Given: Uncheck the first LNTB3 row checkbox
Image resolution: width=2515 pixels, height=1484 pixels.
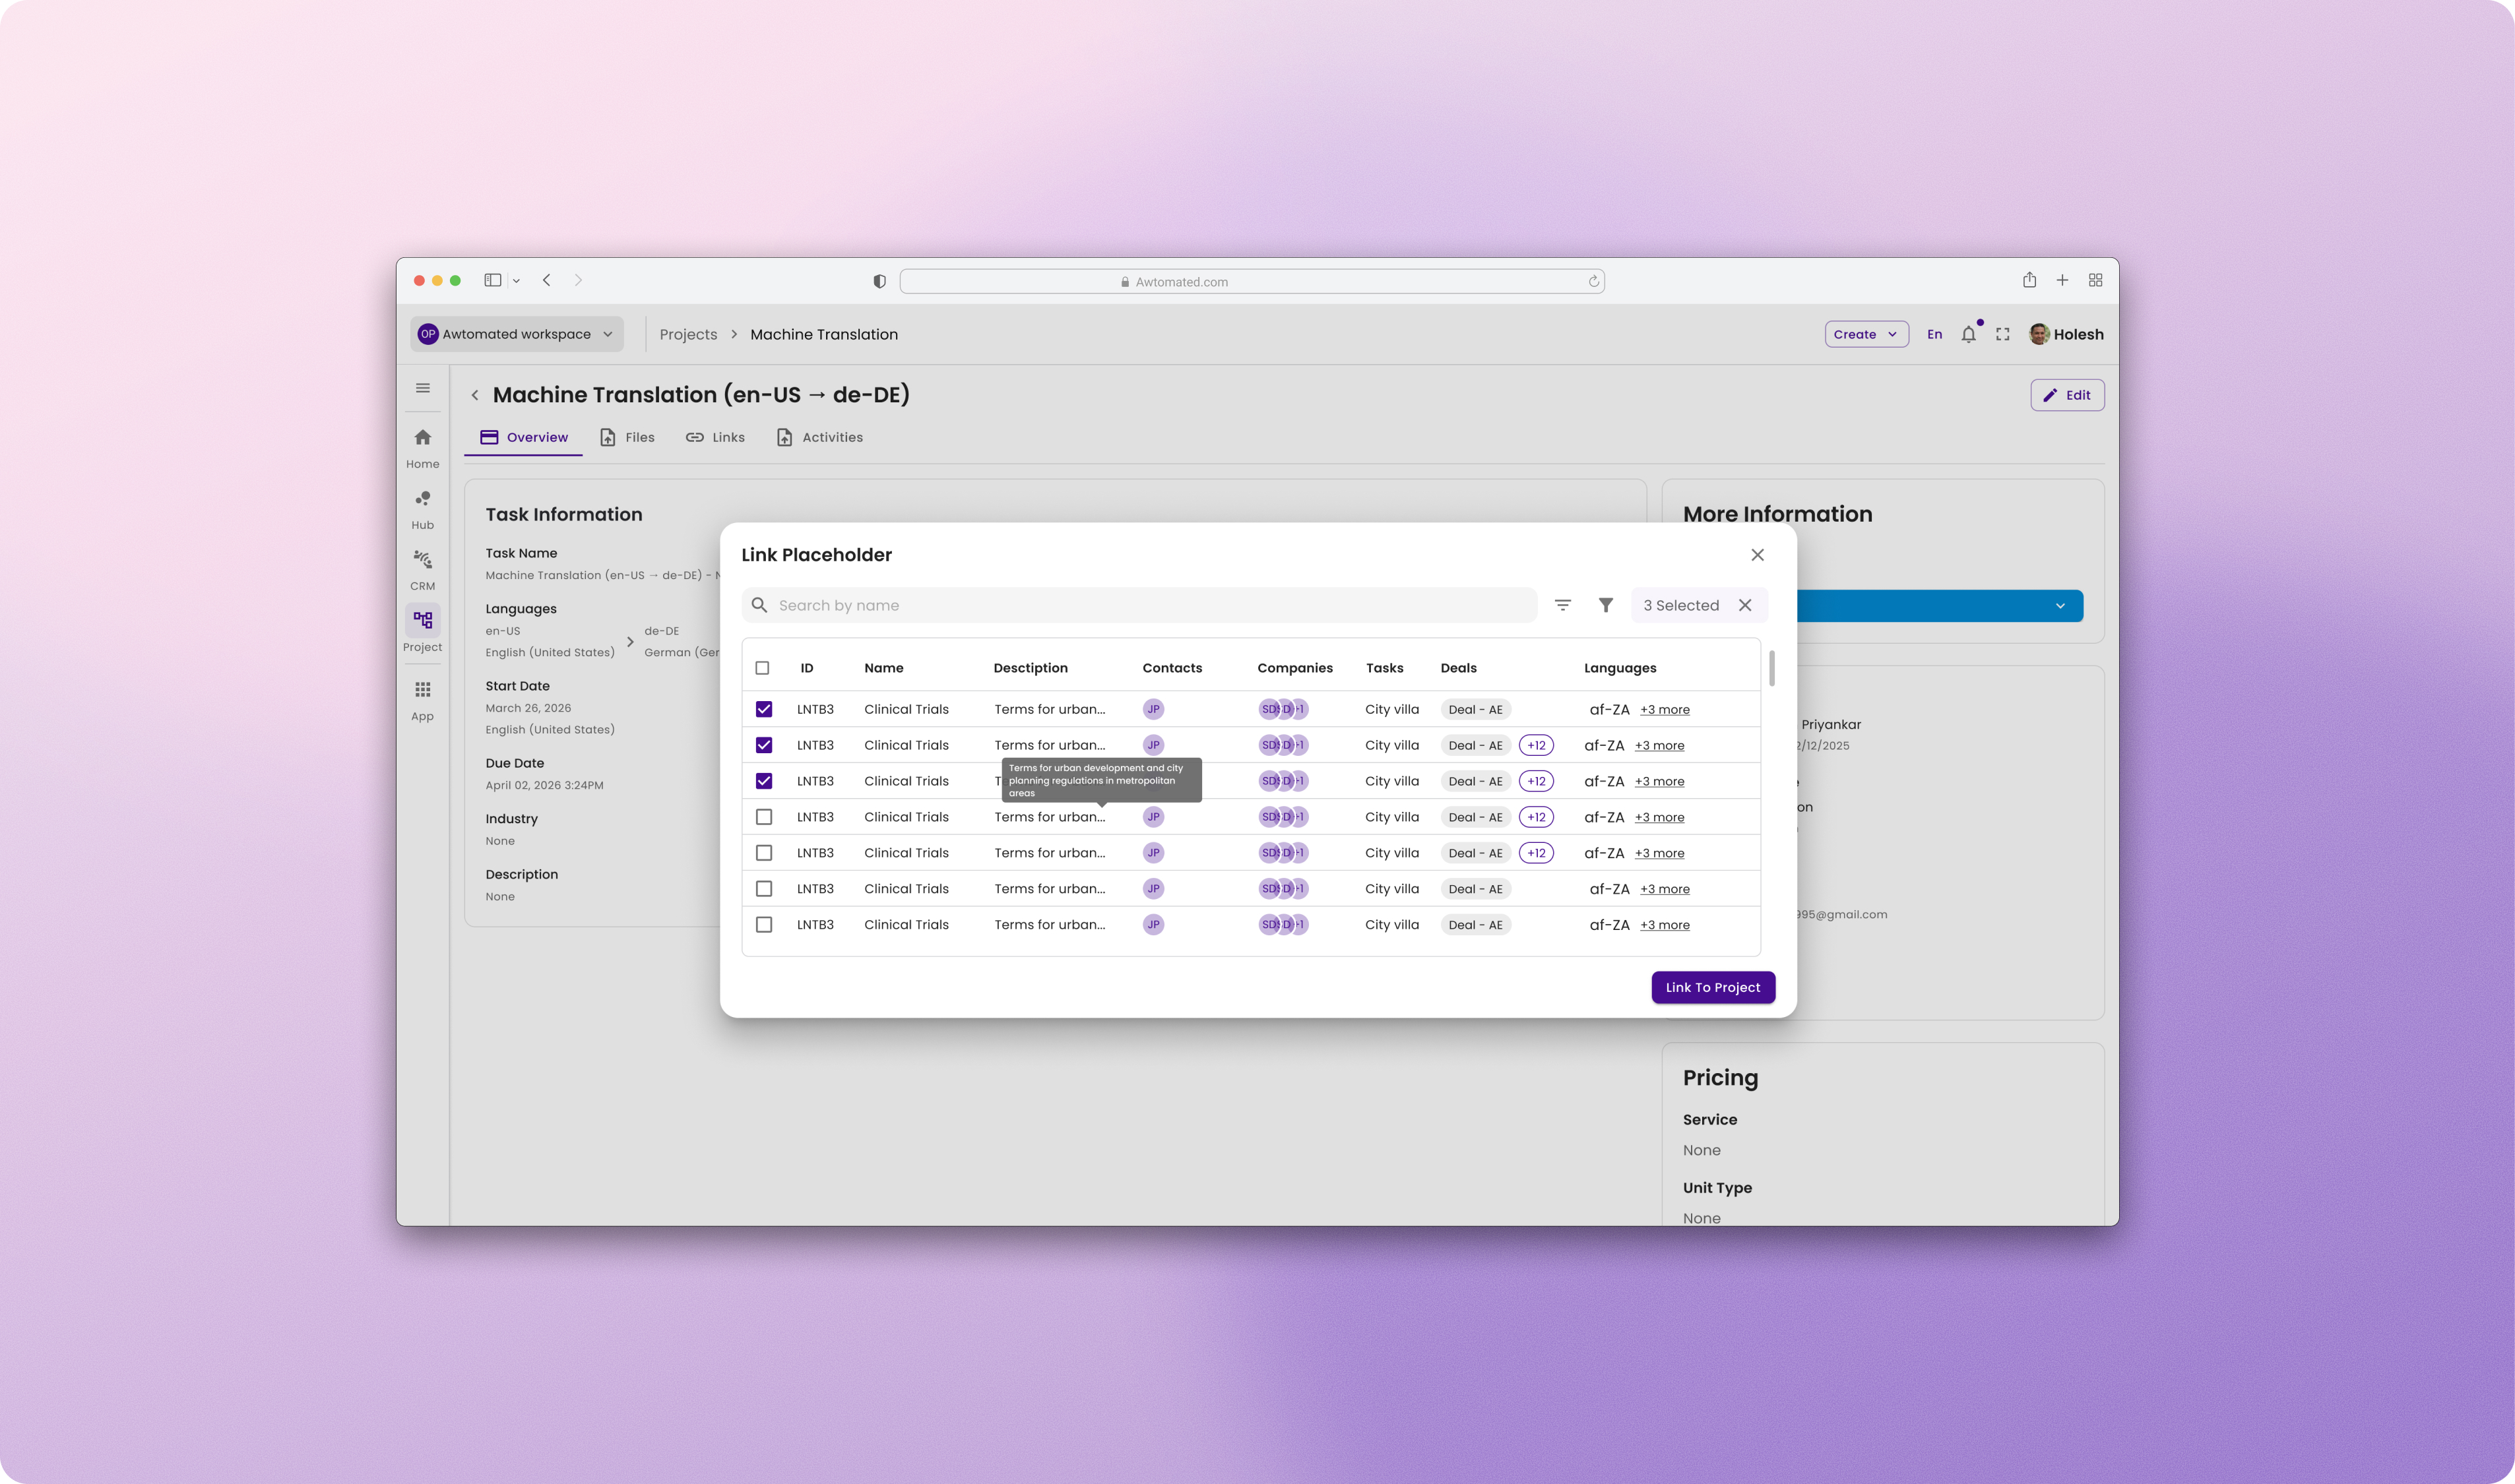Looking at the screenshot, I should [x=764, y=709].
